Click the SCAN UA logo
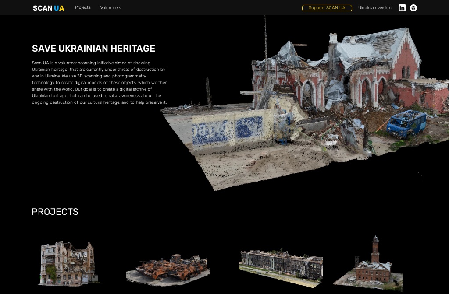 [48, 8]
